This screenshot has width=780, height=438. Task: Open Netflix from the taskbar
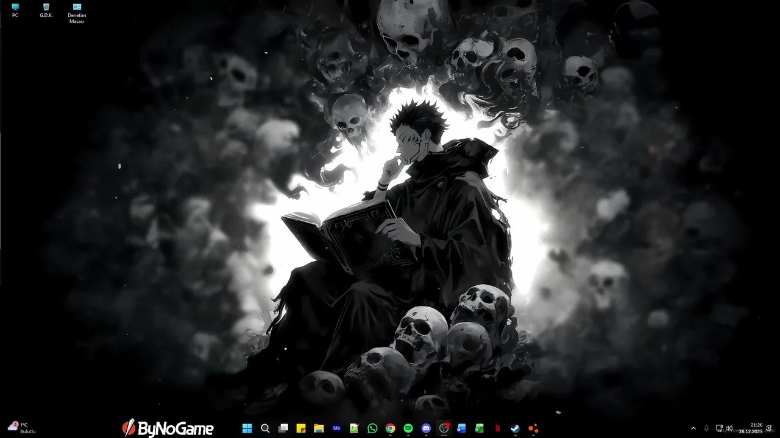(x=497, y=428)
